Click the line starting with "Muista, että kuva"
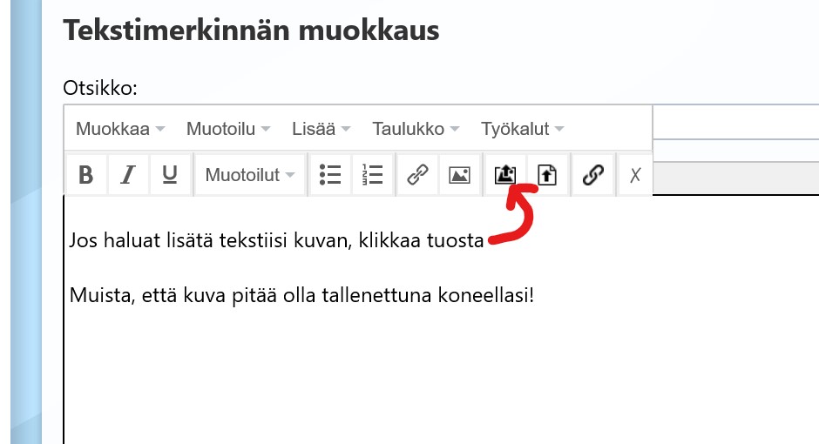Viewport: 819px width, 444px height. 301,295
